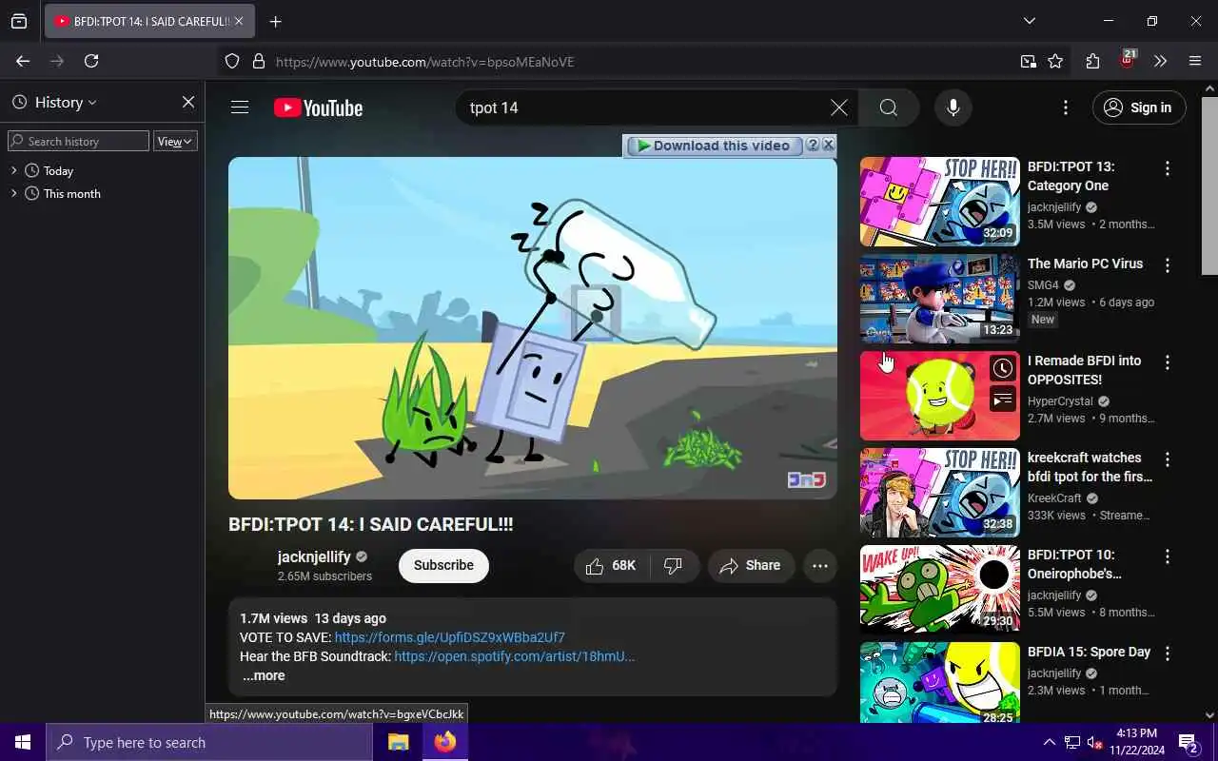The height and width of the screenshot is (761, 1218).
Task: Open YouTube settings three-dot menu
Action: point(1066,107)
